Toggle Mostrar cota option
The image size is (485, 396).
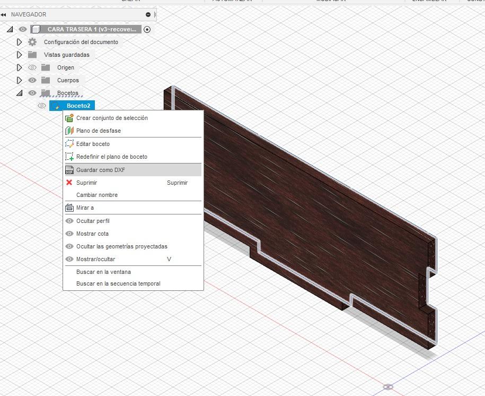click(x=133, y=234)
